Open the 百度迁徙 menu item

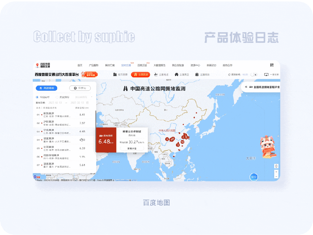tap(143, 65)
